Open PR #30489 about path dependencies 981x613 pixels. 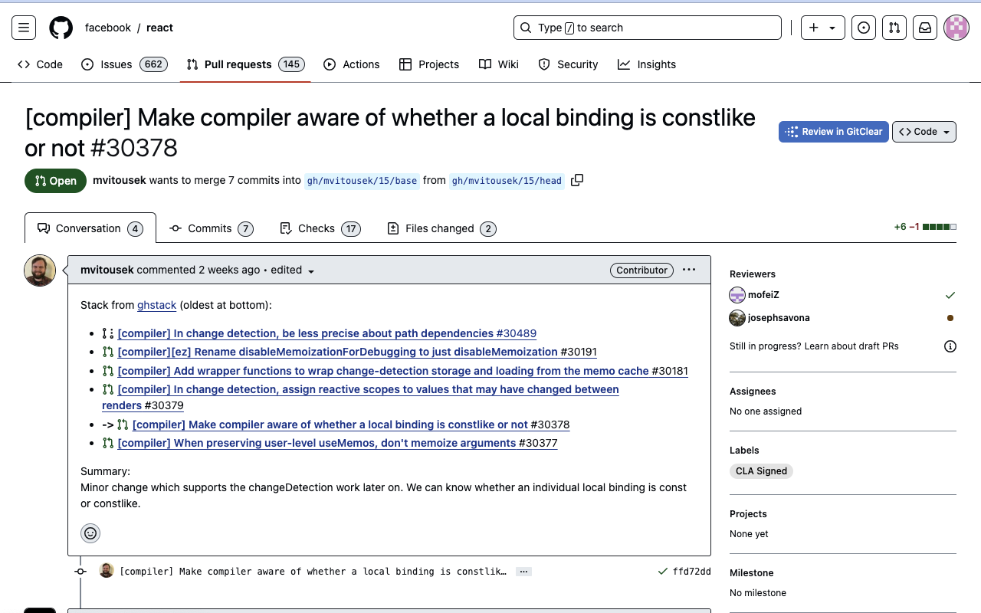point(327,333)
